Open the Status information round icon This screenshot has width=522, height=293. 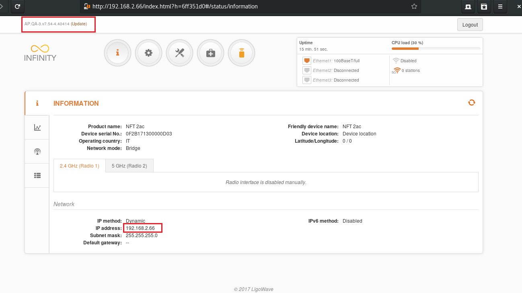(x=117, y=53)
